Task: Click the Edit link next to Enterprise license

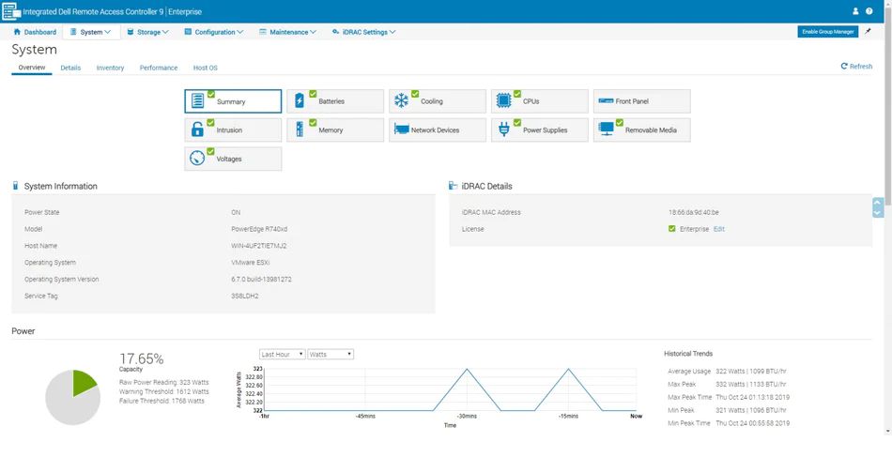Action: point(719,229)
